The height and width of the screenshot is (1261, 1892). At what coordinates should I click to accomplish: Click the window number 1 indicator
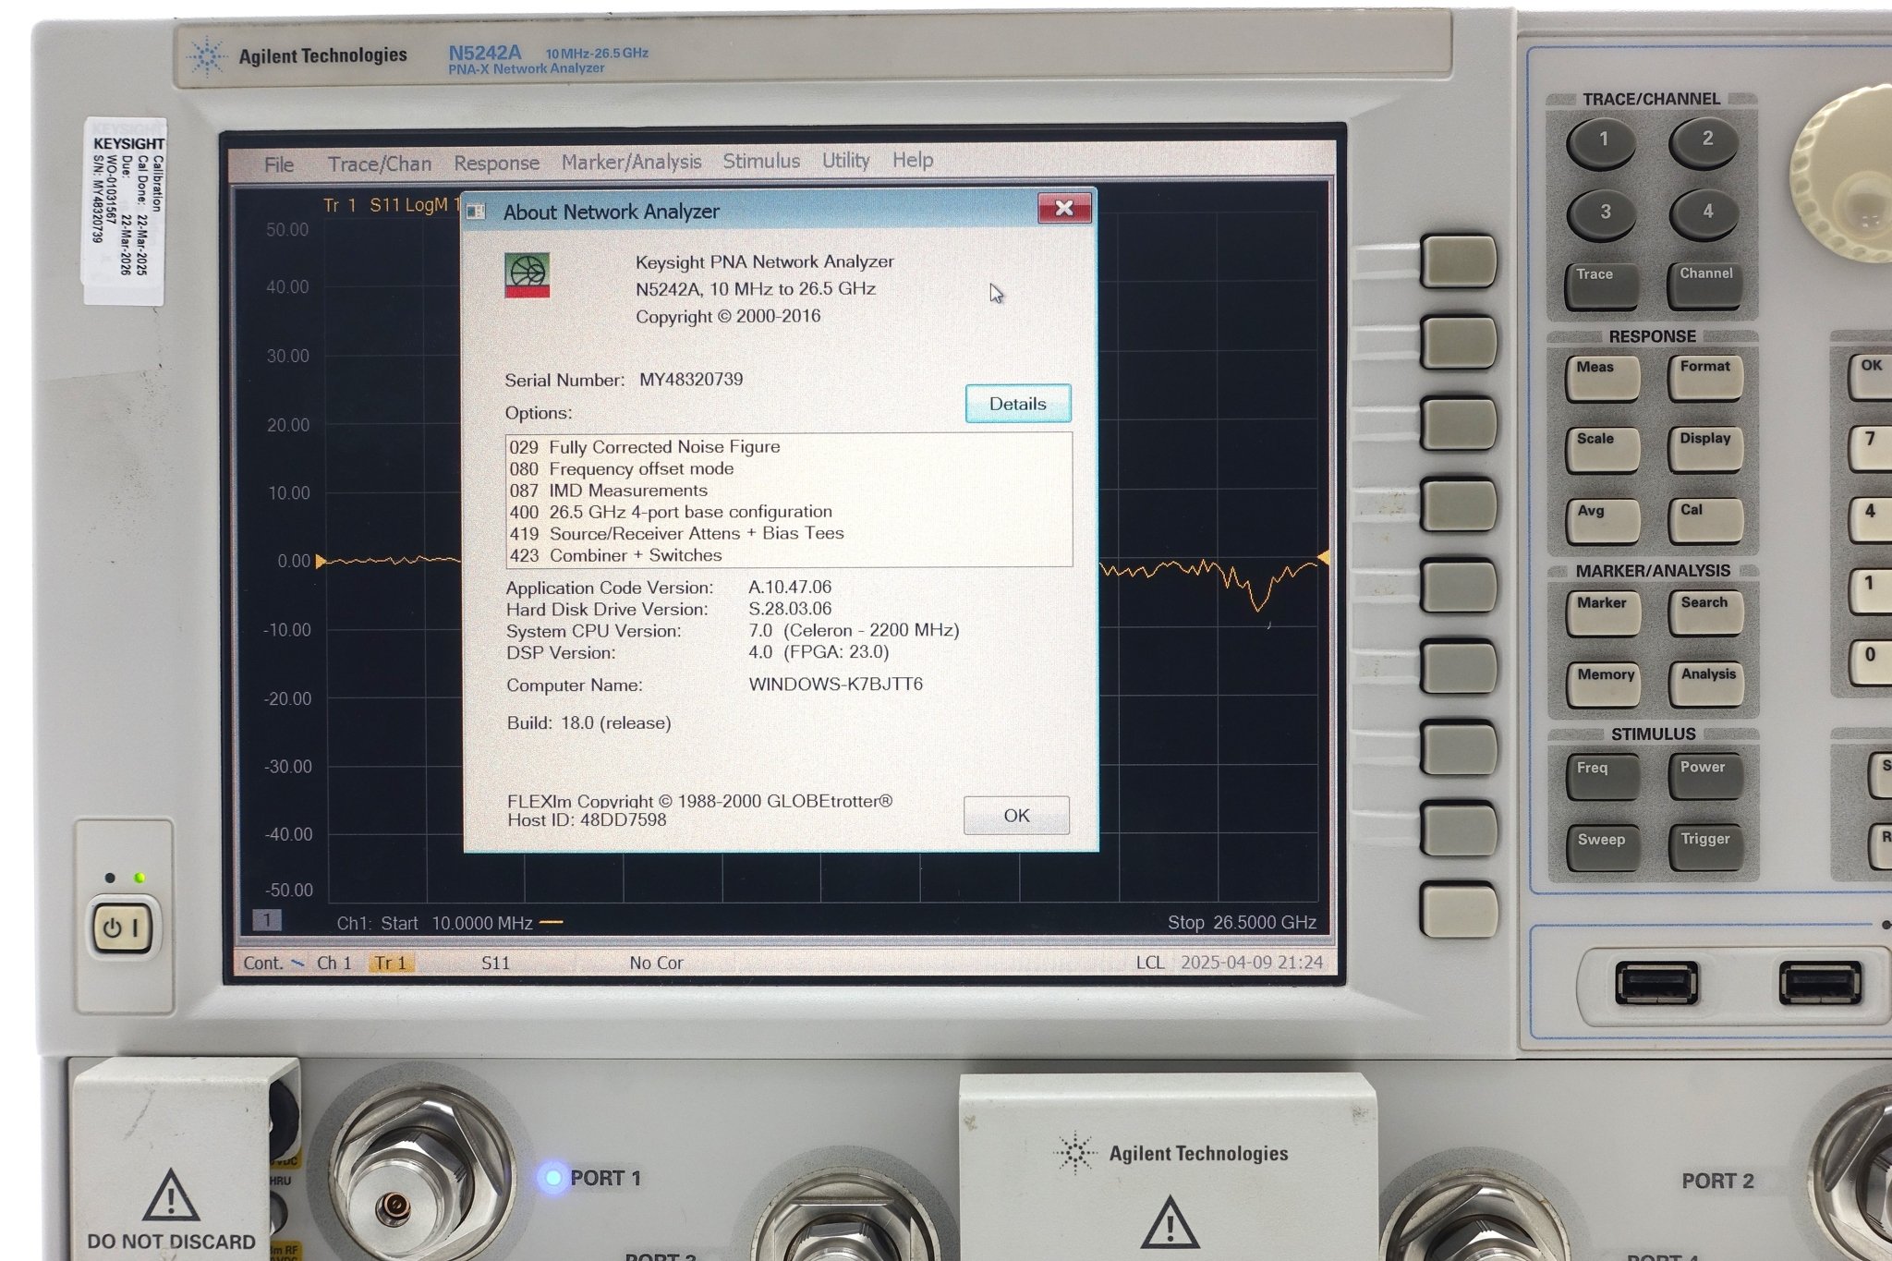pos(266,920)
